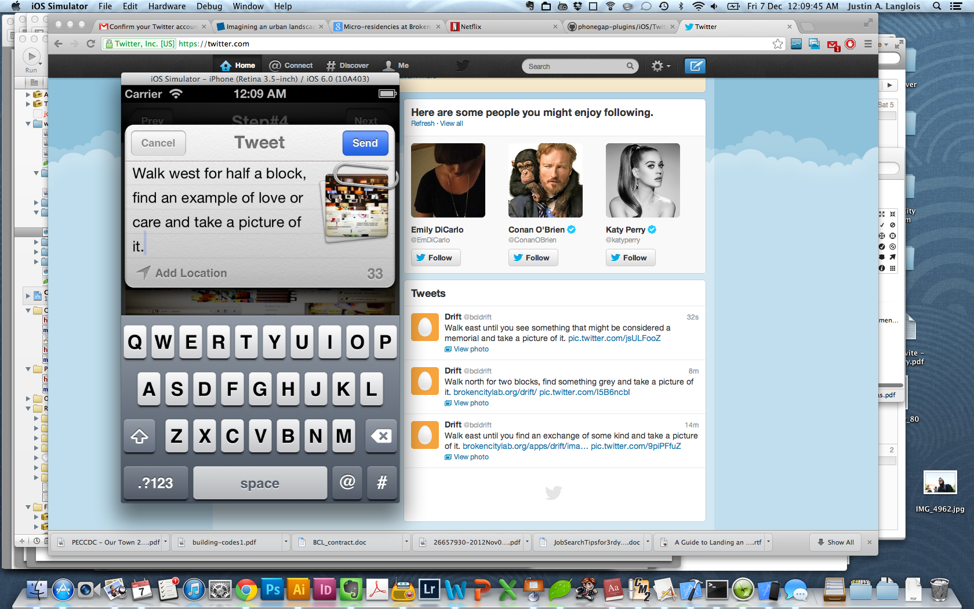
Task: Open Evernote from the Dock
Action: (x=351, y=590)
